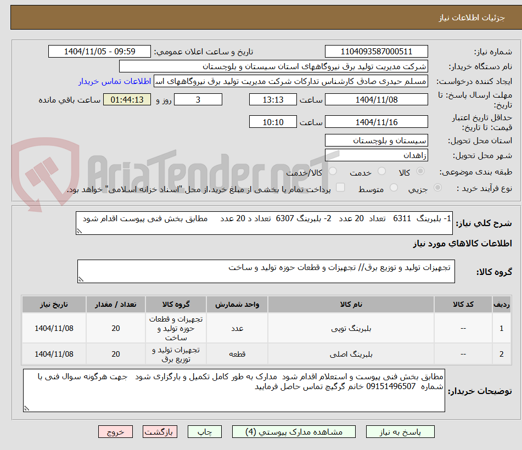This screenshot has height=450, width=522.
Task: Click the remaining days field showing 3
Action: (198, 99)
